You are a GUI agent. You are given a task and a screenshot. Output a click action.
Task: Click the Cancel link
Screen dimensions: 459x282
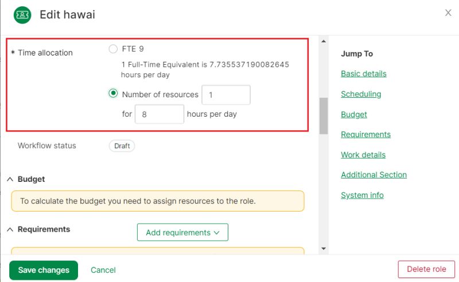[x=103, y=270]
